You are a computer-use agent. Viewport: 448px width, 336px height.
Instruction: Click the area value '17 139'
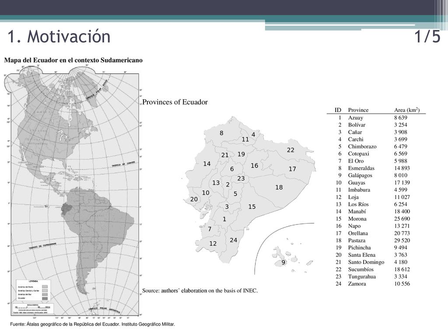pyautogui.click(x=402, y=182)
